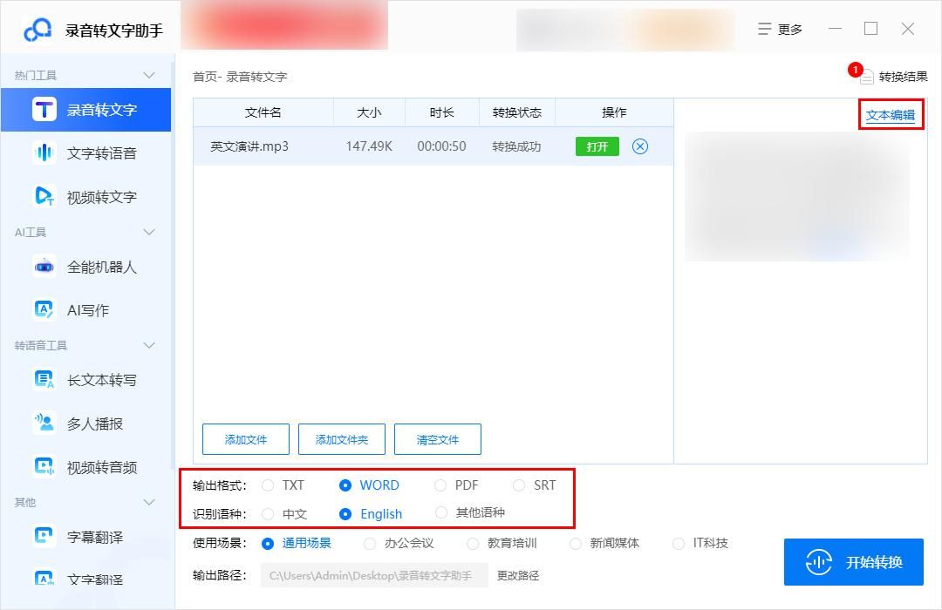Click 更改路径 to change output path

click(x=518, y=575)
